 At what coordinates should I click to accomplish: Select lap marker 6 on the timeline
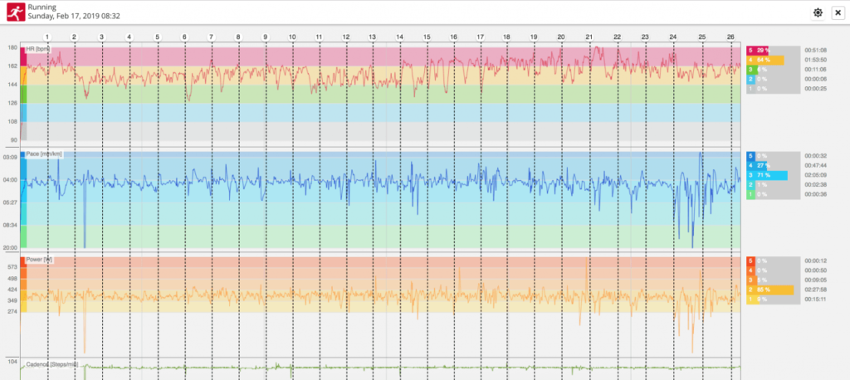(184, 37)
